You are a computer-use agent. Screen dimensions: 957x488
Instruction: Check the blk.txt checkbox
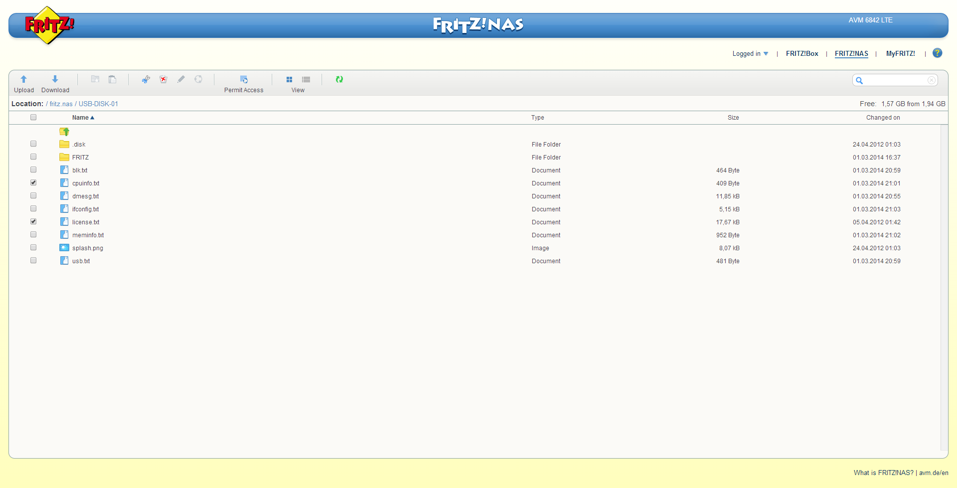coord(33,169)
